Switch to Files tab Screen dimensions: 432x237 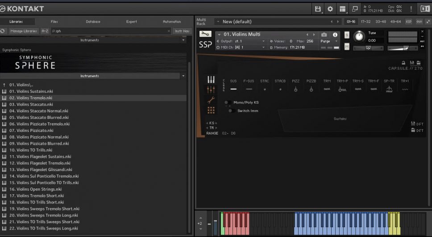point(54,21)
